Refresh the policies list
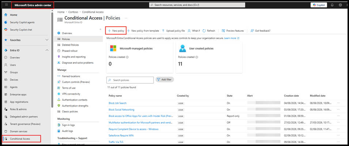 [209, 31]
